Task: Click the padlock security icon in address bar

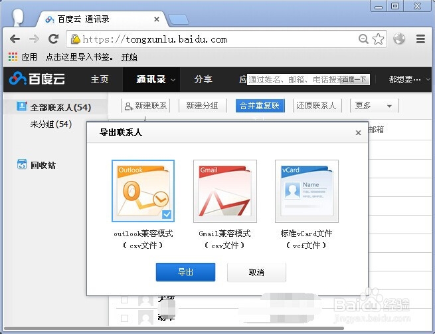Action: [75, 39]
